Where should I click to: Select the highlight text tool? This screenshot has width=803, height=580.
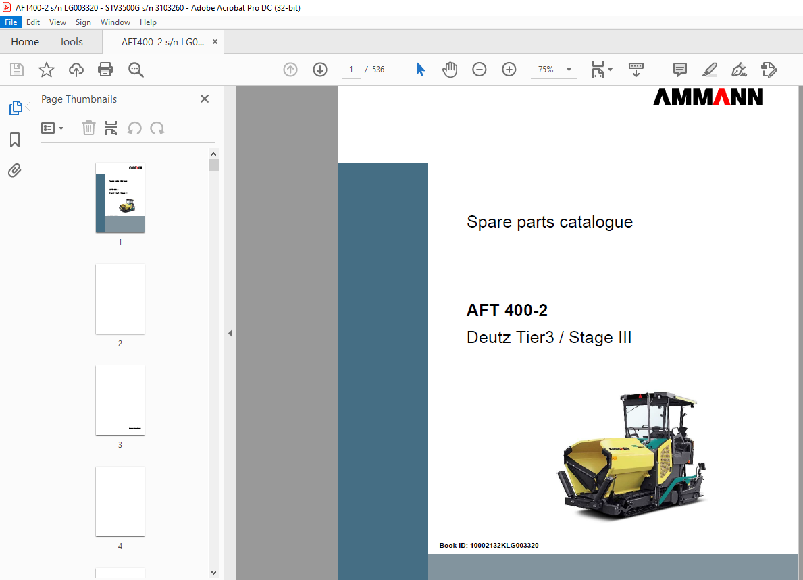click(709, 70)
